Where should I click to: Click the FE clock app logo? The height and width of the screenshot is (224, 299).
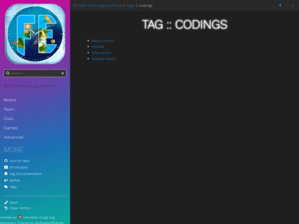pos(35,34)
